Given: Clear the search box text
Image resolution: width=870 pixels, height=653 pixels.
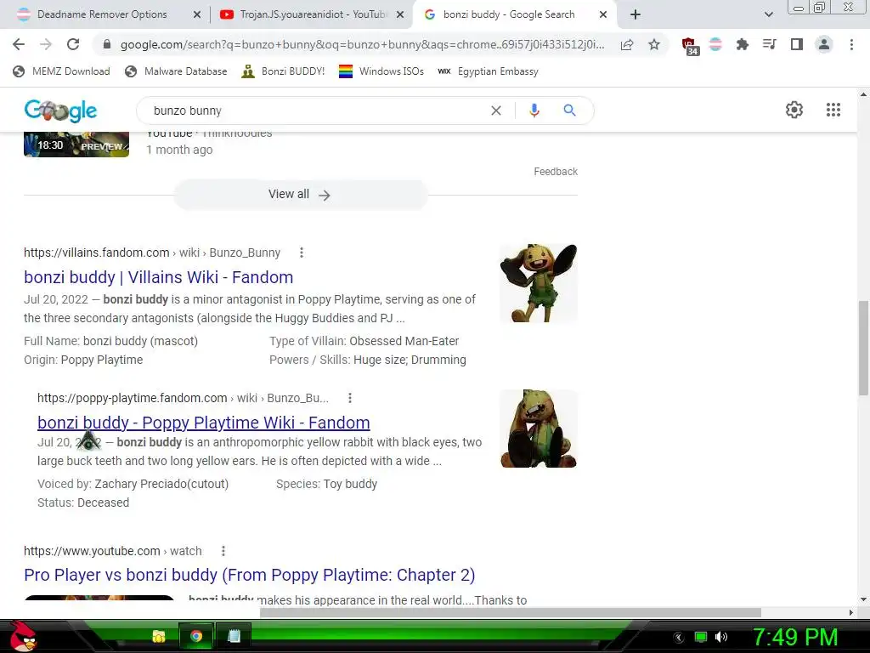Looking at the screenshot, I should [496, 111].
